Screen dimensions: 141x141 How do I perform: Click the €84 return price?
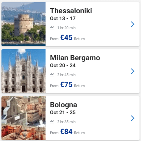tap(66, 131)
